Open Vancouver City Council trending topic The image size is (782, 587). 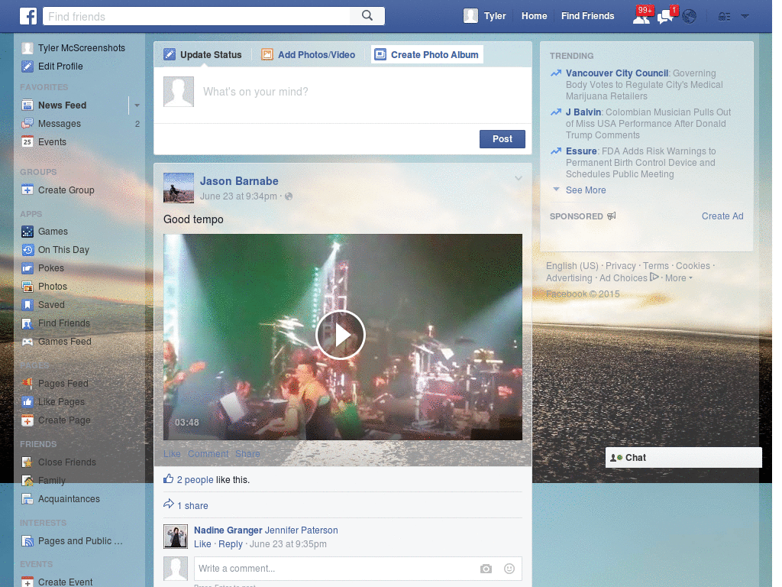pos(617,73)
